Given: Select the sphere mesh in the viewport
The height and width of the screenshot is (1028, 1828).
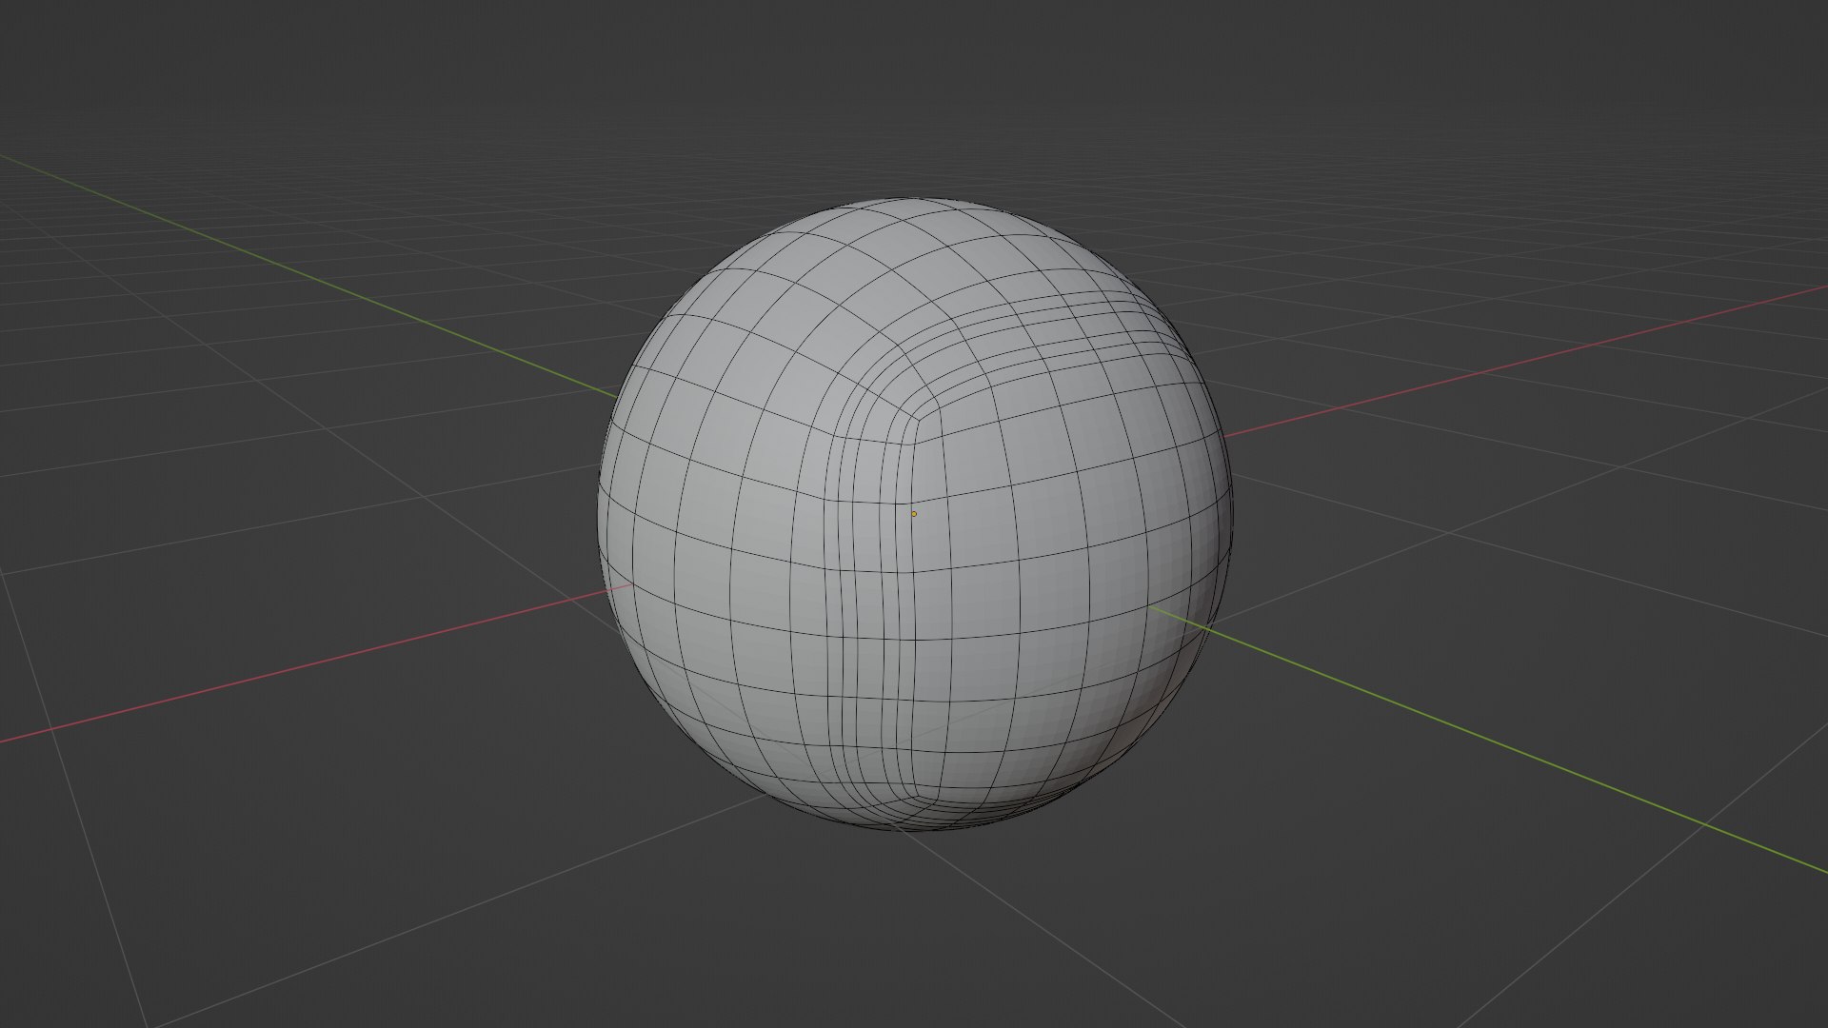Looking at the screenshot, I should point(915,514).
